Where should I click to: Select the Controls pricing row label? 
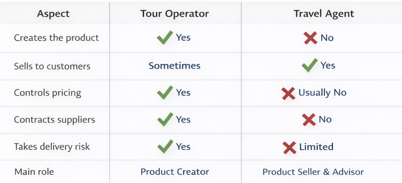coord(48,93)
